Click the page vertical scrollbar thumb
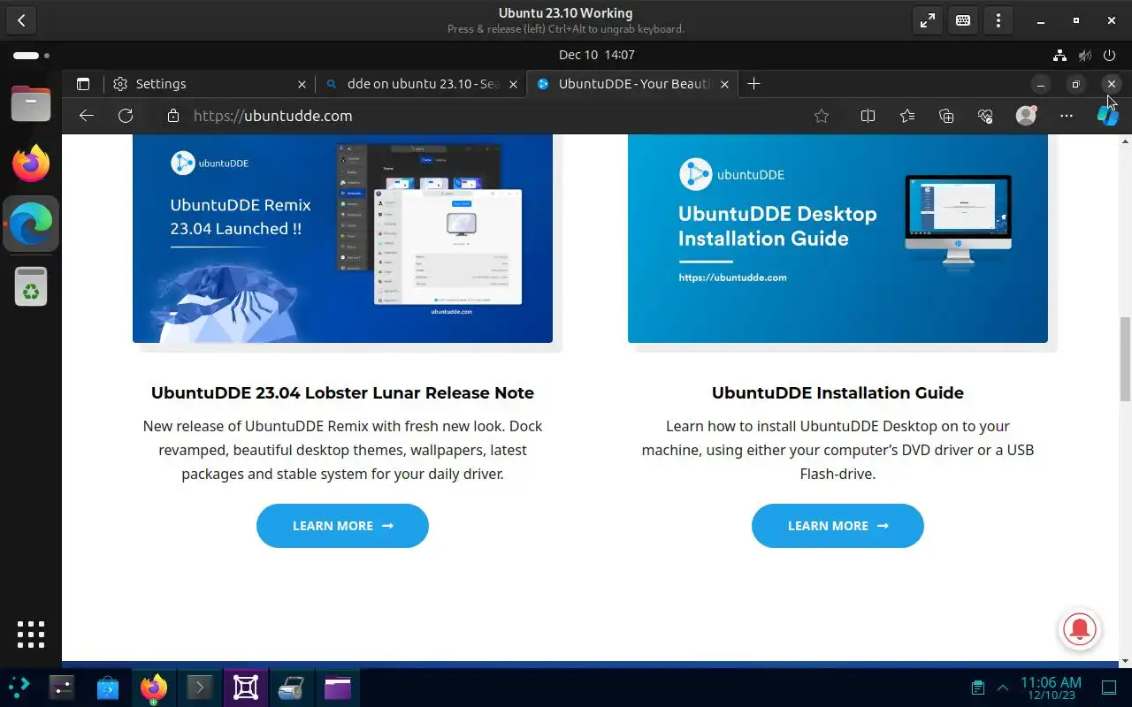The height and width of the screenshot is (707, 1132). click(x=1125, y=358)
